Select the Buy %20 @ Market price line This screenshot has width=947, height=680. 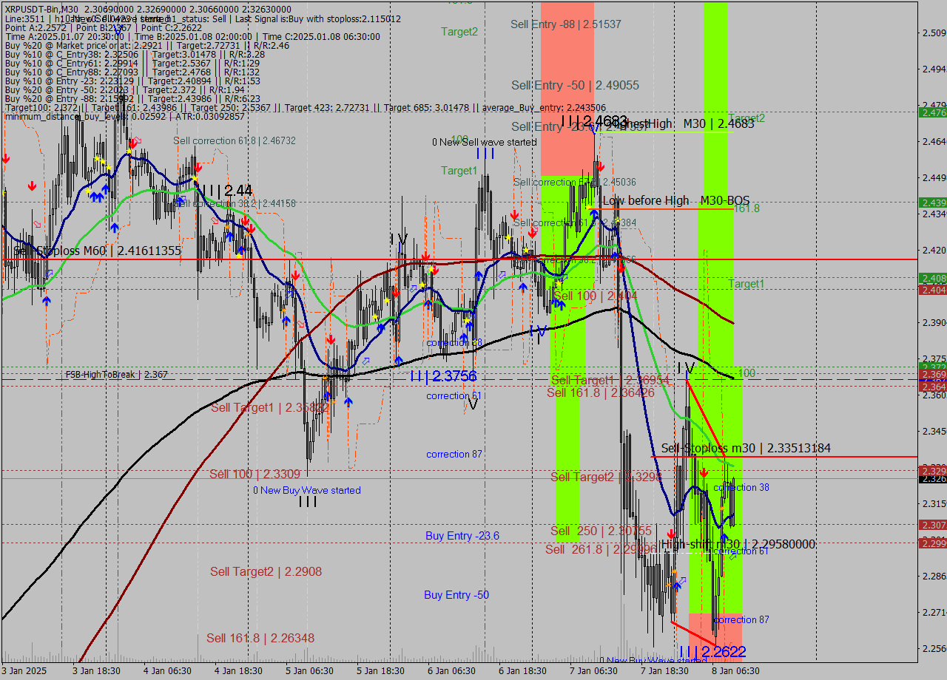tap(146, 45)
